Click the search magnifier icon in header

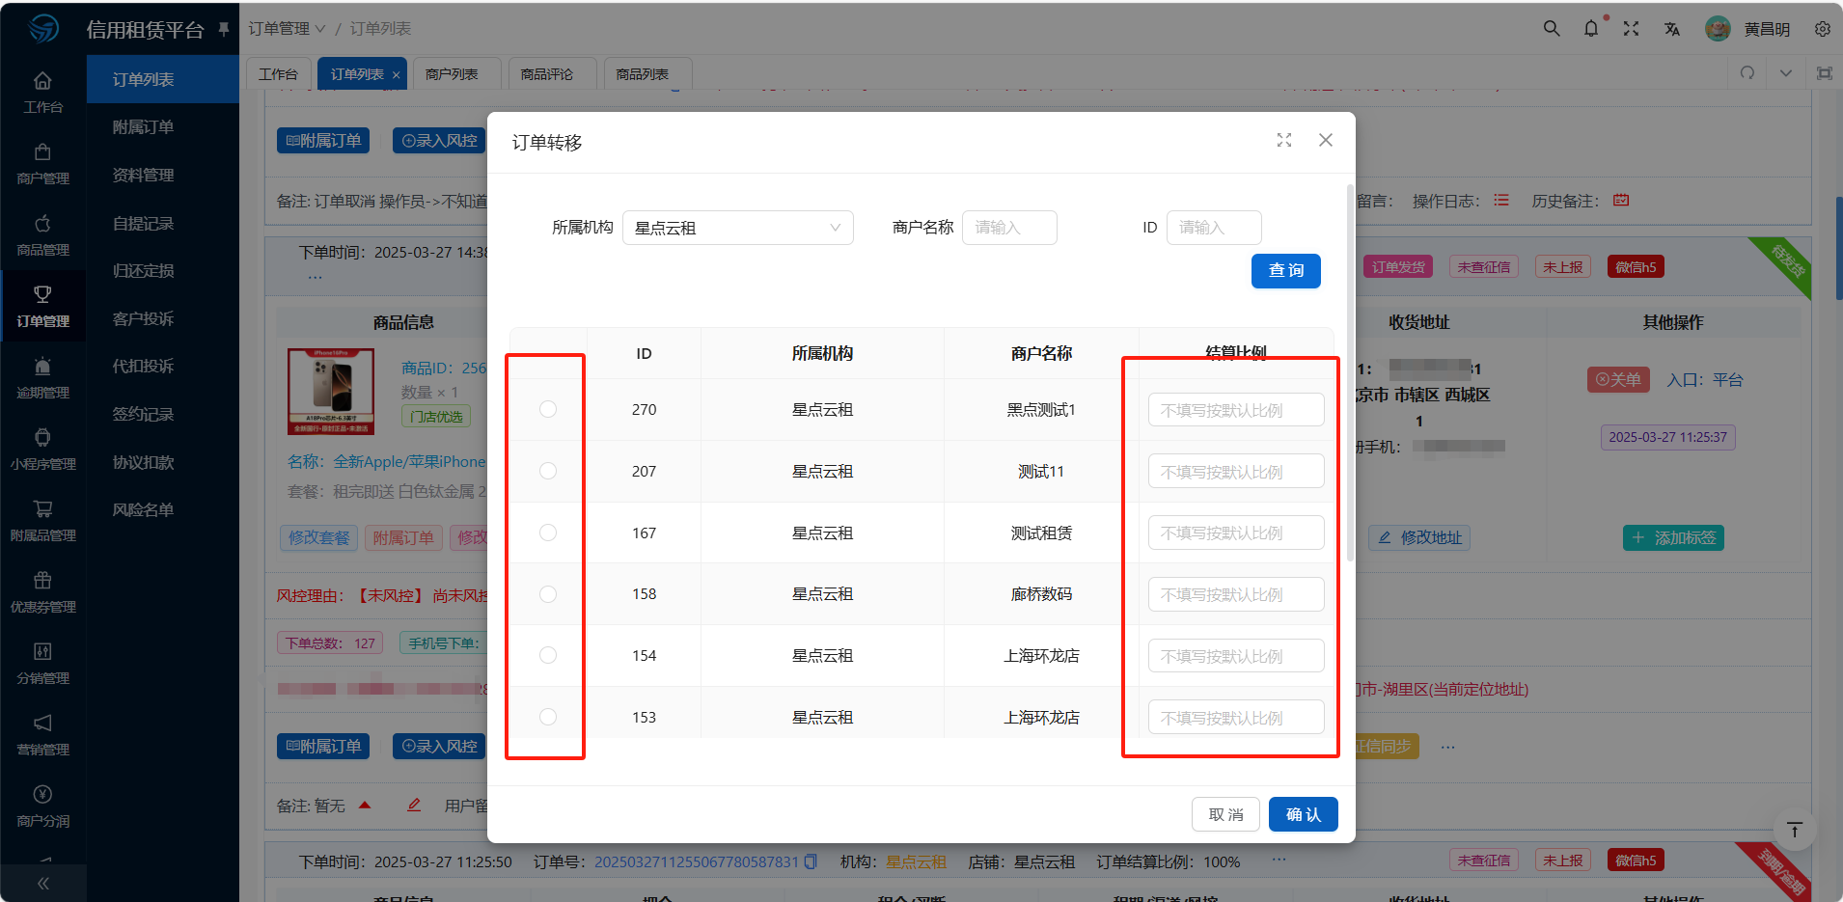coord(1552,29)
